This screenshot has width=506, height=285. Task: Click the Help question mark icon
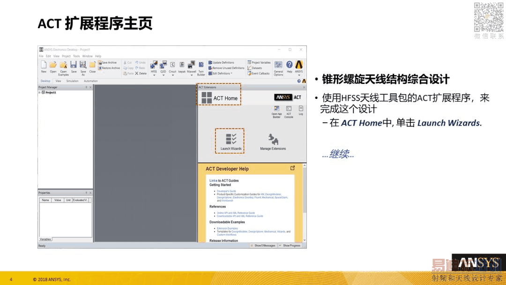point(290,67)
